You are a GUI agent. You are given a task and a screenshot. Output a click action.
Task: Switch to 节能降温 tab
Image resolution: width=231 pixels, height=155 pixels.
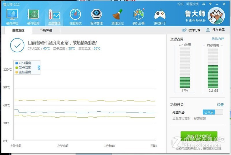coord(46,30)
